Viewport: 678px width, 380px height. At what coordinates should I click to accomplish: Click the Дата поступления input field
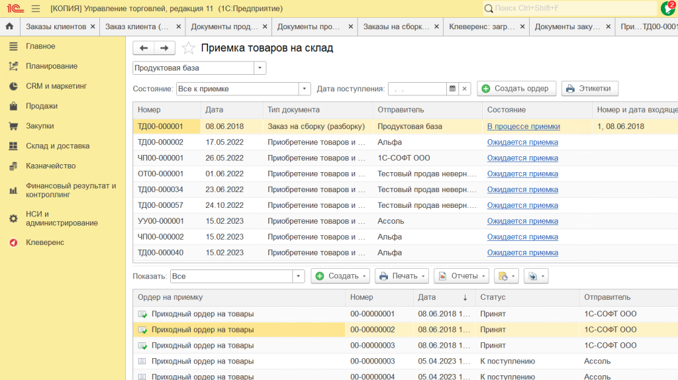(417, 89)
